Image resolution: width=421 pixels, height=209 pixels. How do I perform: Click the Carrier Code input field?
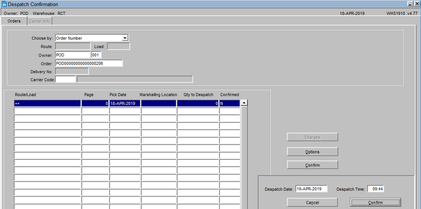coord(65,79)
